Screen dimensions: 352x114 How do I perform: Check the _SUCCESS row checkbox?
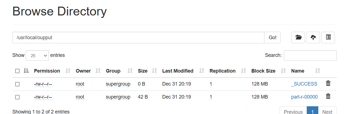click(x=17, y=84)
